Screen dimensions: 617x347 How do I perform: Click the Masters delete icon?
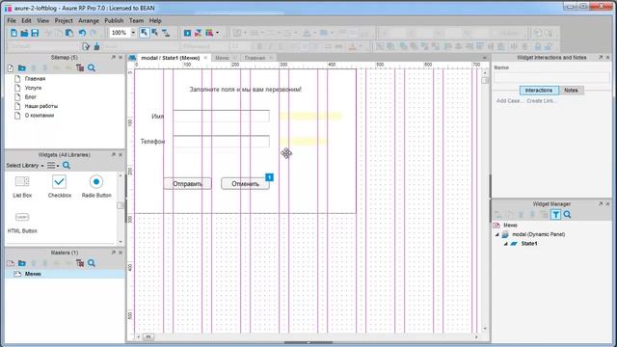coord(80,263)
